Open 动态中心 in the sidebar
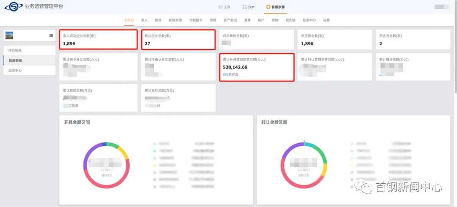 tap(15, 71)
